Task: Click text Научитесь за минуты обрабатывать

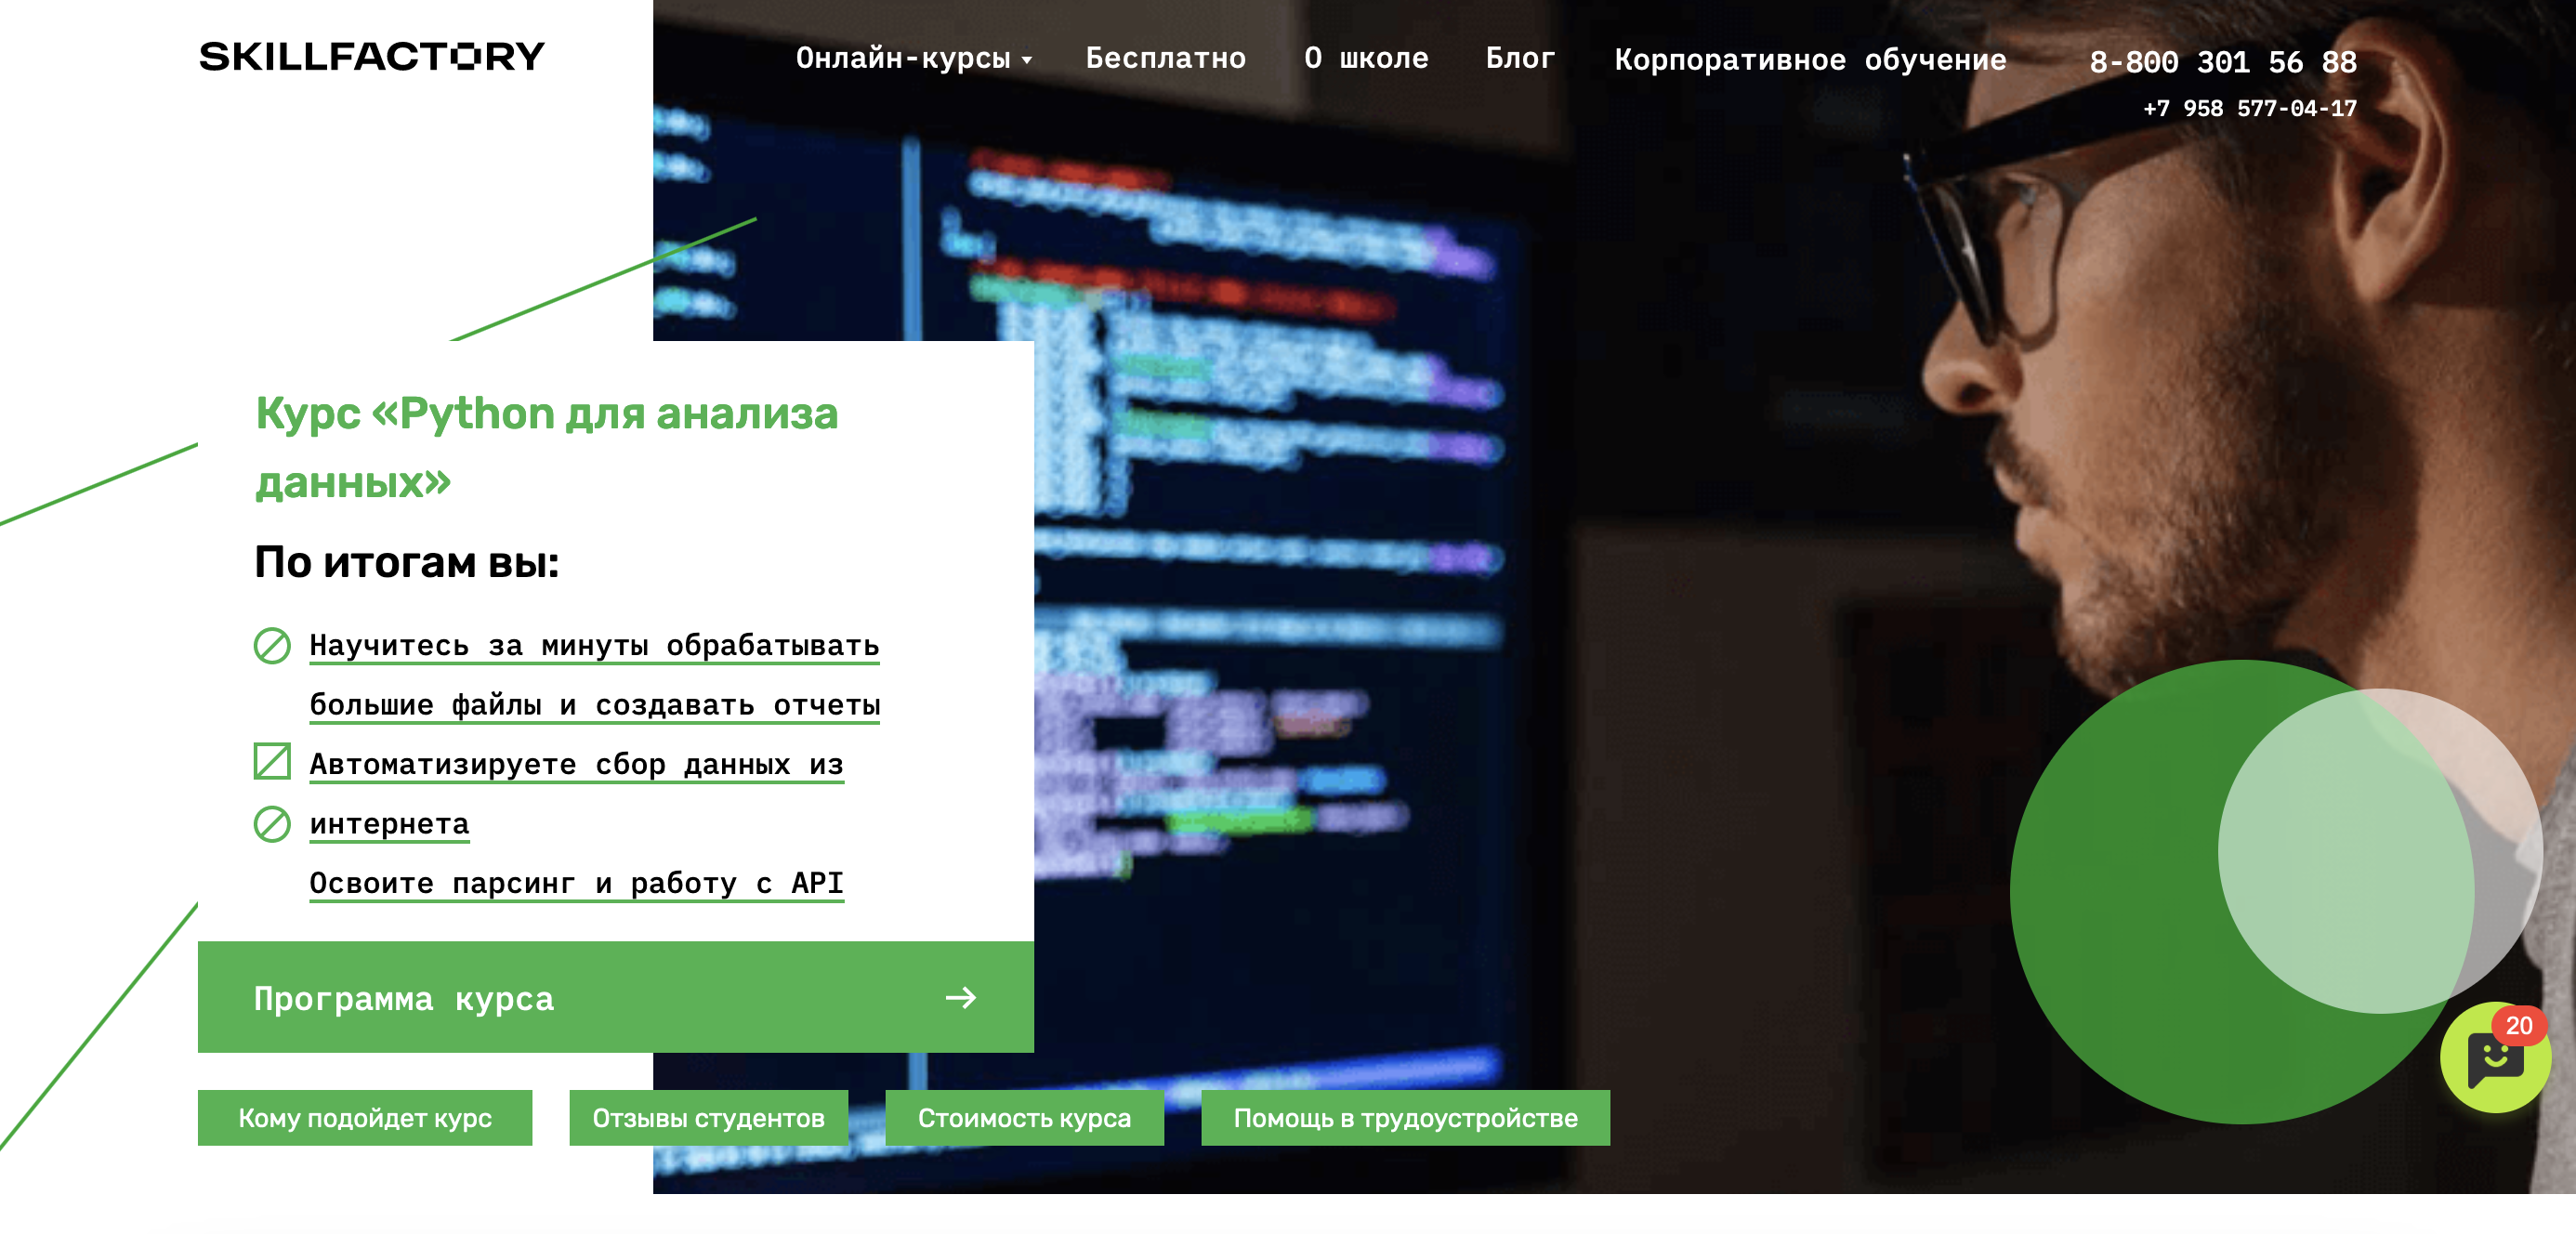Action: [594, 646]
